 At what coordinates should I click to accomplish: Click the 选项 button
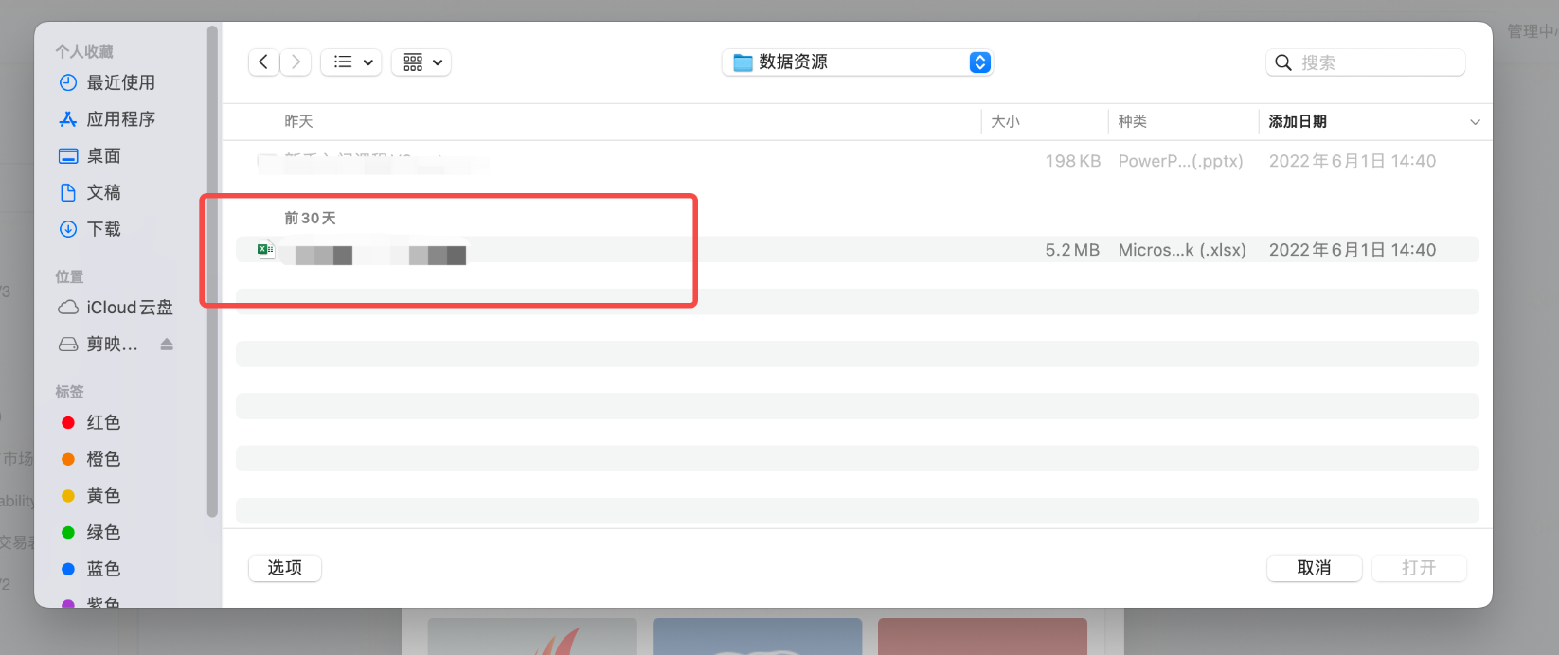[x=285, y=568]
